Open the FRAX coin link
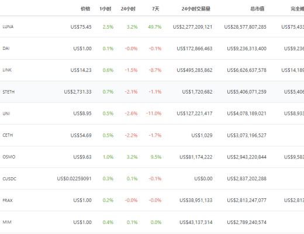The image size is (304, 234). point(8,200)
